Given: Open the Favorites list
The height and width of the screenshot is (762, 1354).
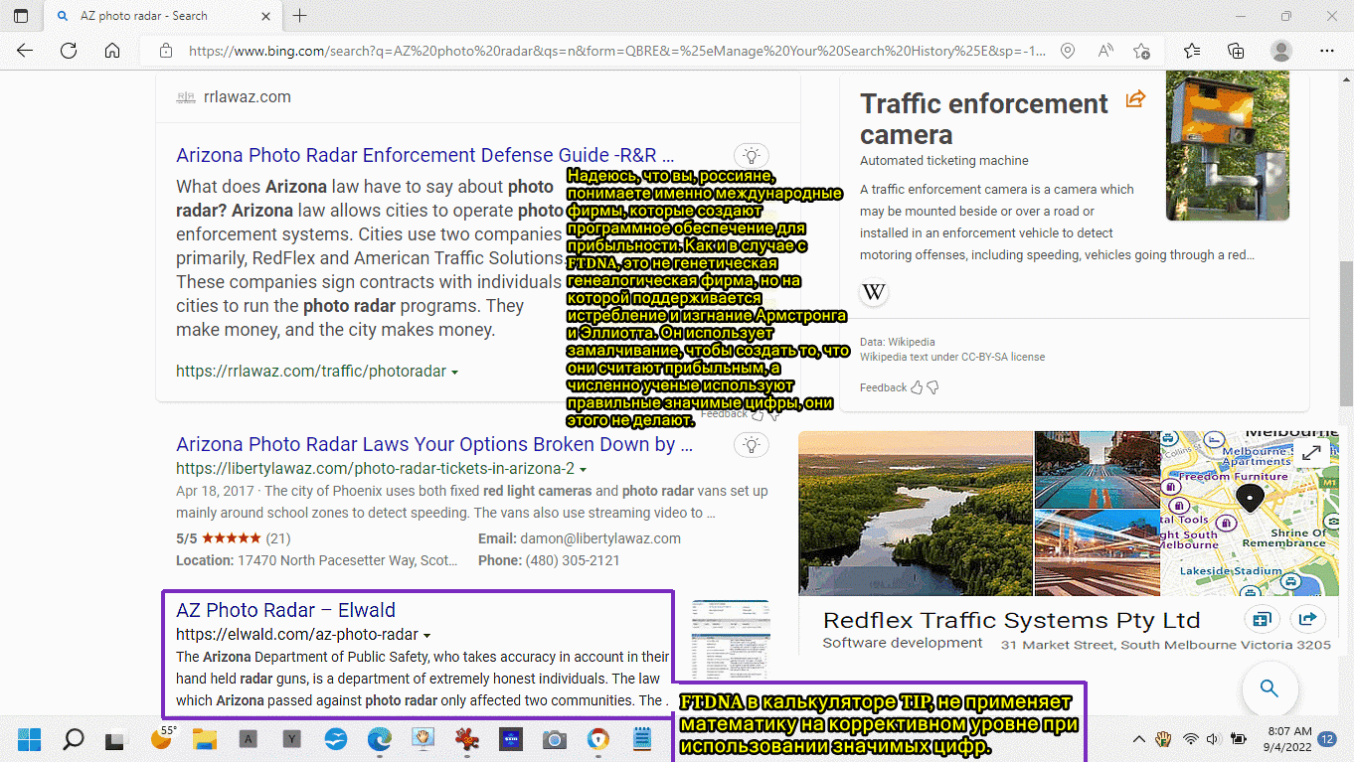Looking at the screenshot, I should (x=1192, y=51).
